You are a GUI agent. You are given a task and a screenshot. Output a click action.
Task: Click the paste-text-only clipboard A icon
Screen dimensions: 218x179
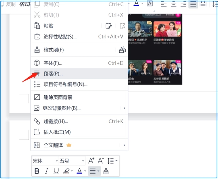pos(122,26)
